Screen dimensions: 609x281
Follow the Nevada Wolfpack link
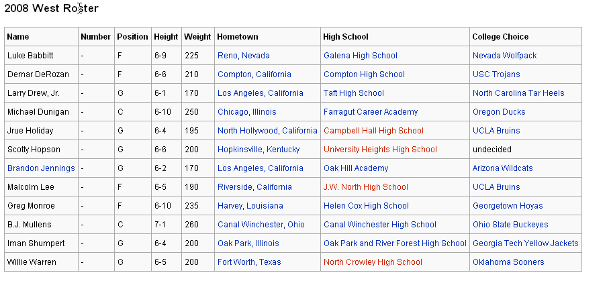[504, 56]
